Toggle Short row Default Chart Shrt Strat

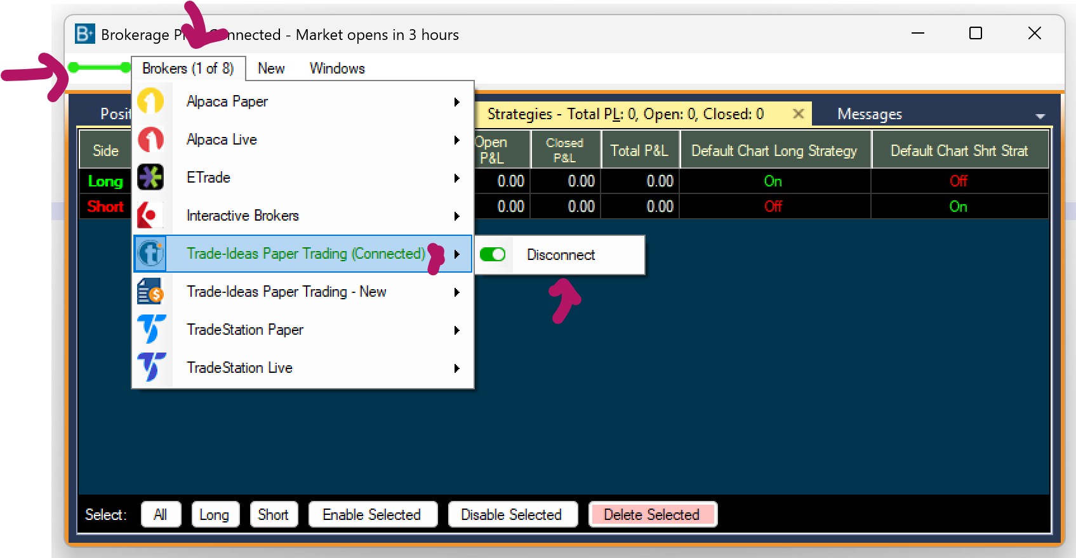click(958, 207)
